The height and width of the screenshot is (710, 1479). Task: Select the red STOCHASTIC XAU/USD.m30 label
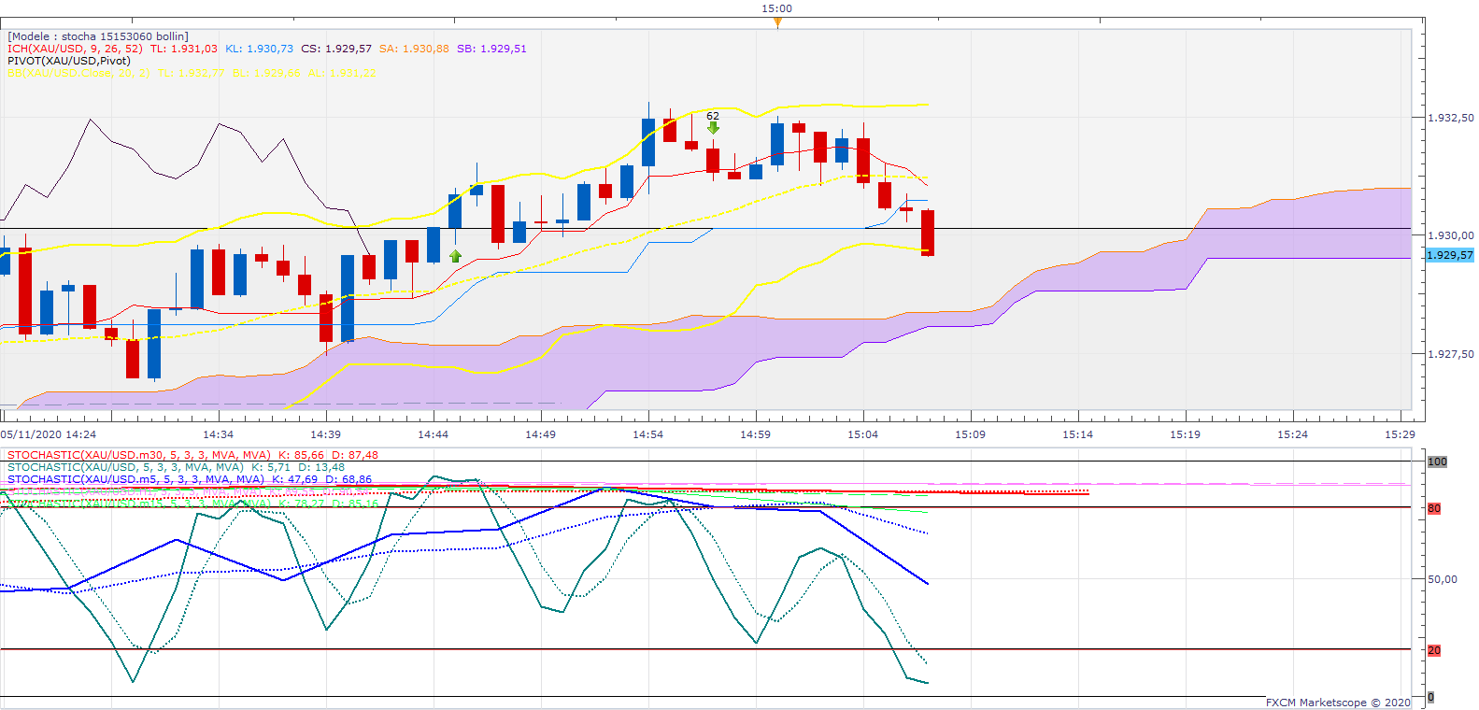[x=139, y=455]
